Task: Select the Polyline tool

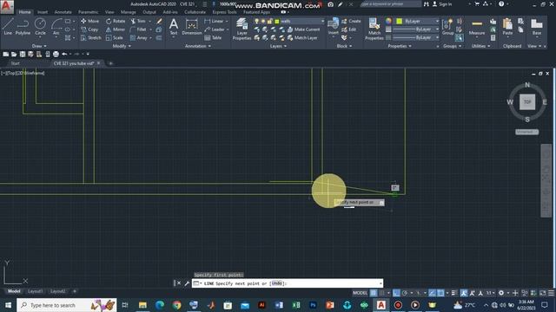Action: click(x=23, y=27)
